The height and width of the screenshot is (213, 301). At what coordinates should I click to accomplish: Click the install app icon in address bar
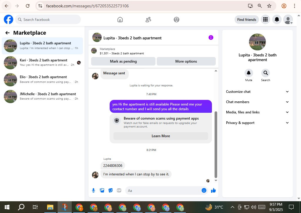pos(250,6)
